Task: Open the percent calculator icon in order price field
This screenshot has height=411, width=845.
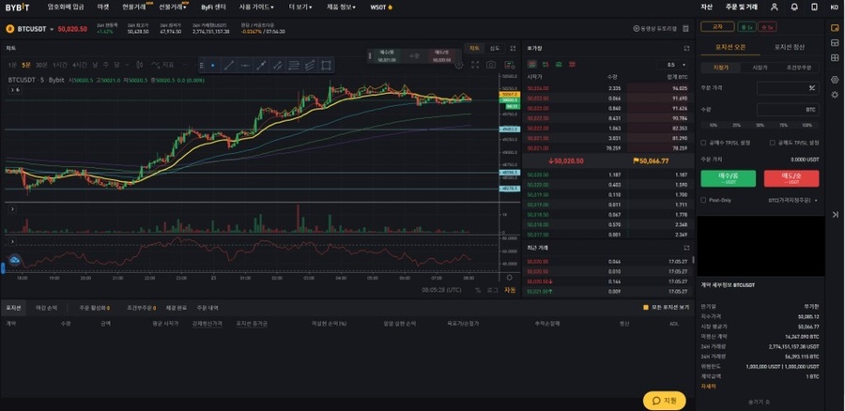Action: [811, 88]
